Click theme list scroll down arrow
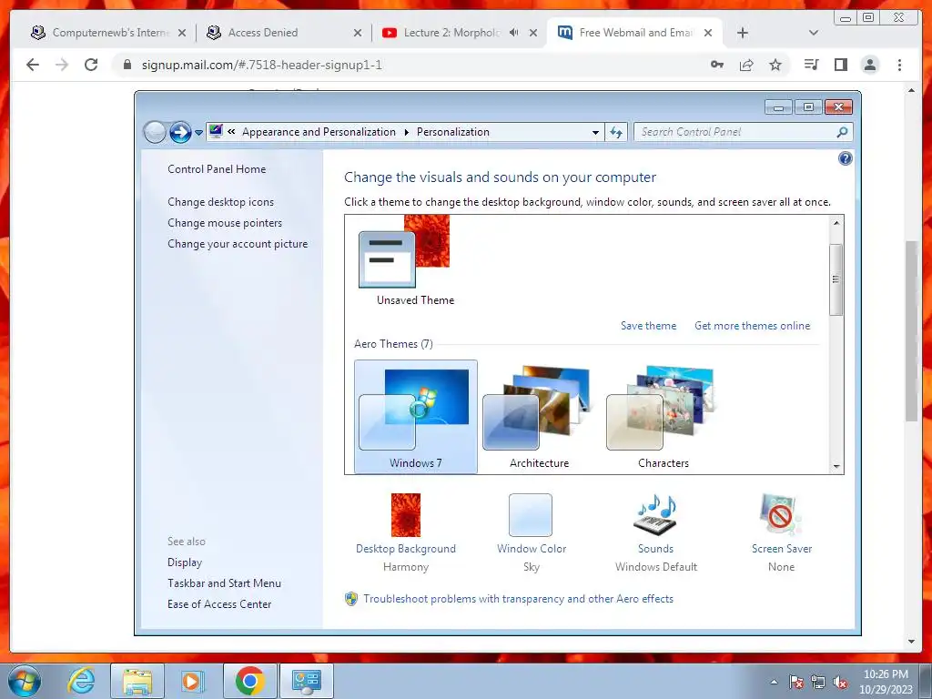This screenshot has height=699, width=932. click(836, 467)
